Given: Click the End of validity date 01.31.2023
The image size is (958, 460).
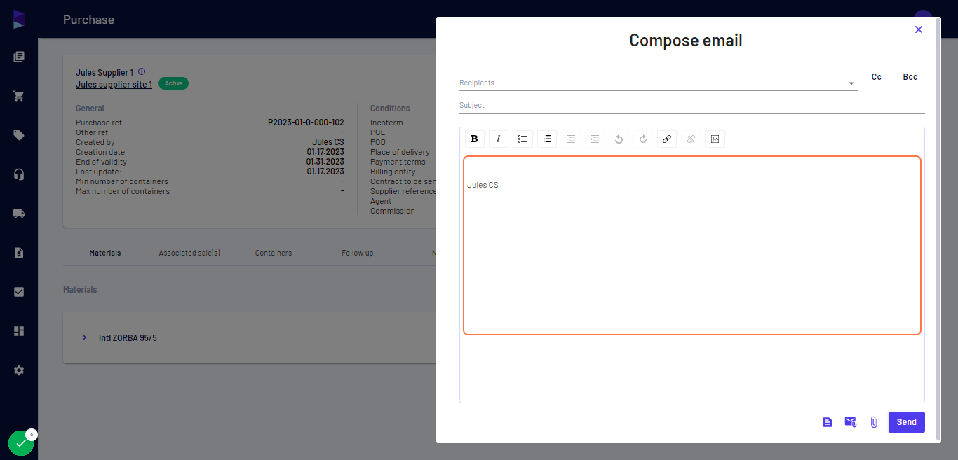Looking at the screenshot, I should click(x=325, y=162).
